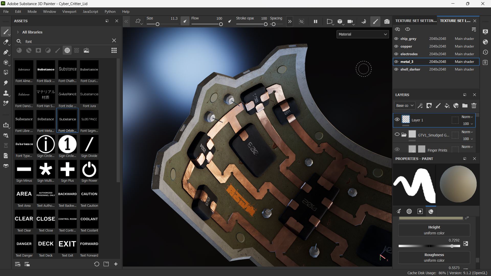The image size is (491, 276).
Task: Add a new folder in Layers panel
Action: point(465,106)
